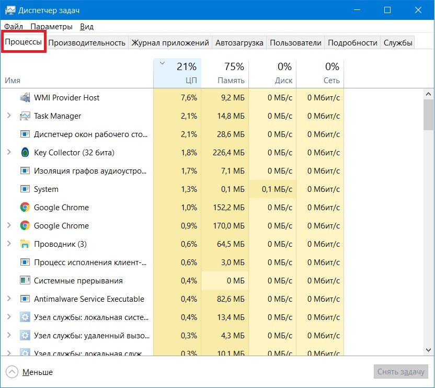Expand the Проводник (3) process group
This screenshot has height=388, width=435.
9,244
